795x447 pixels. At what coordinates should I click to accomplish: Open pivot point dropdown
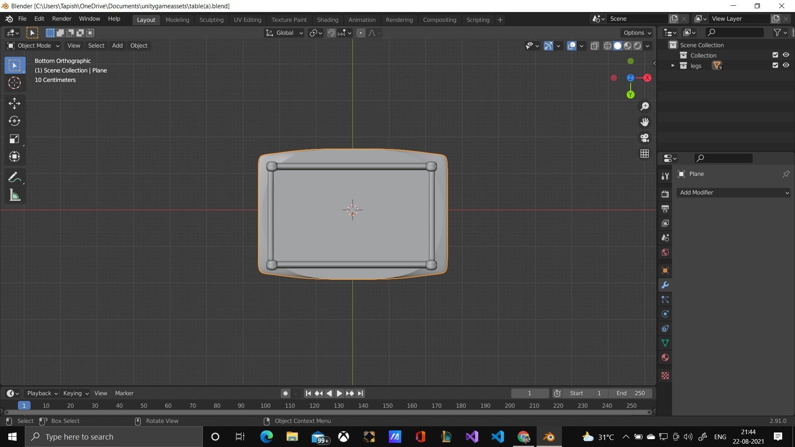[x=316, y=33]
